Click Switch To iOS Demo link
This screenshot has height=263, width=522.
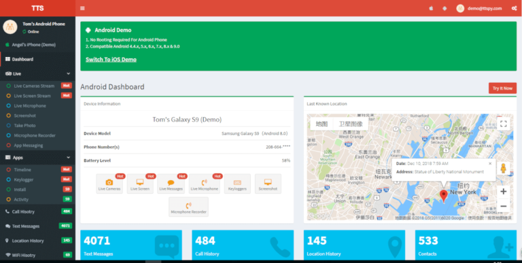(x=111, y=59)
